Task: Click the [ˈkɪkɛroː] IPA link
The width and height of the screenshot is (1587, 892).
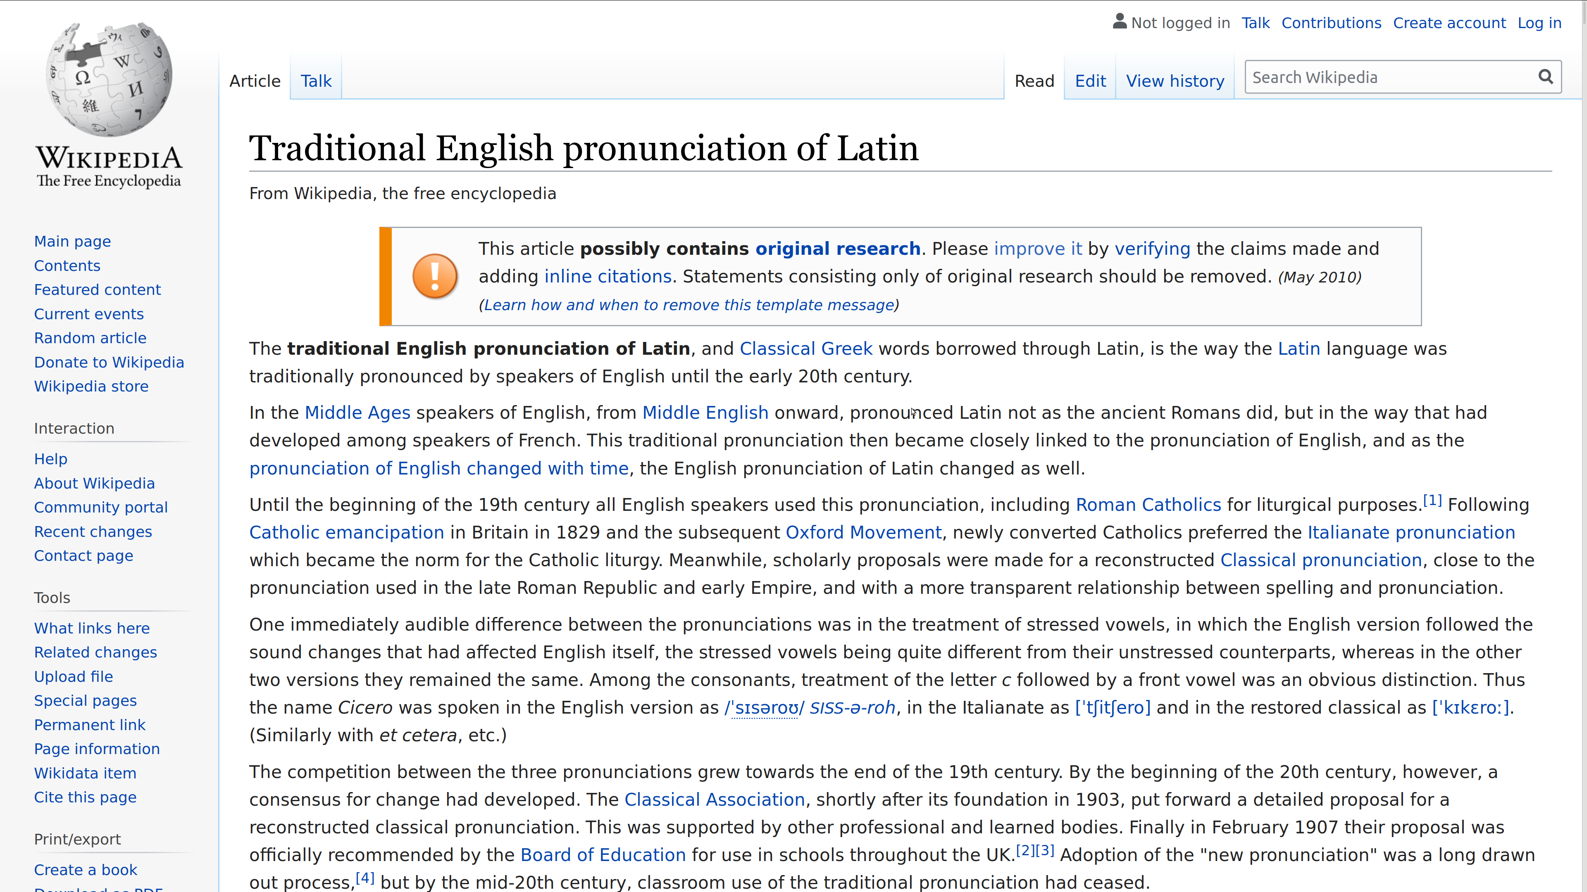Action: (x=1470, y=708)
